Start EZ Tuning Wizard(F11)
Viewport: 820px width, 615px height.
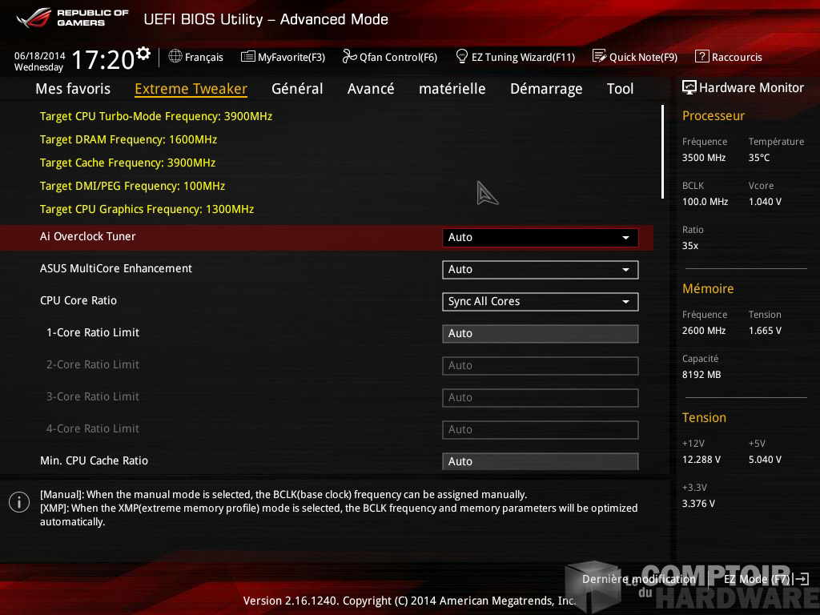coord(516,57)
